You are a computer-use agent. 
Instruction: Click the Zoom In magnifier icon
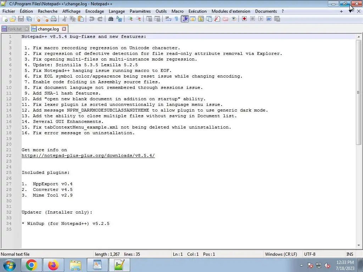click(x=130, y=19)
